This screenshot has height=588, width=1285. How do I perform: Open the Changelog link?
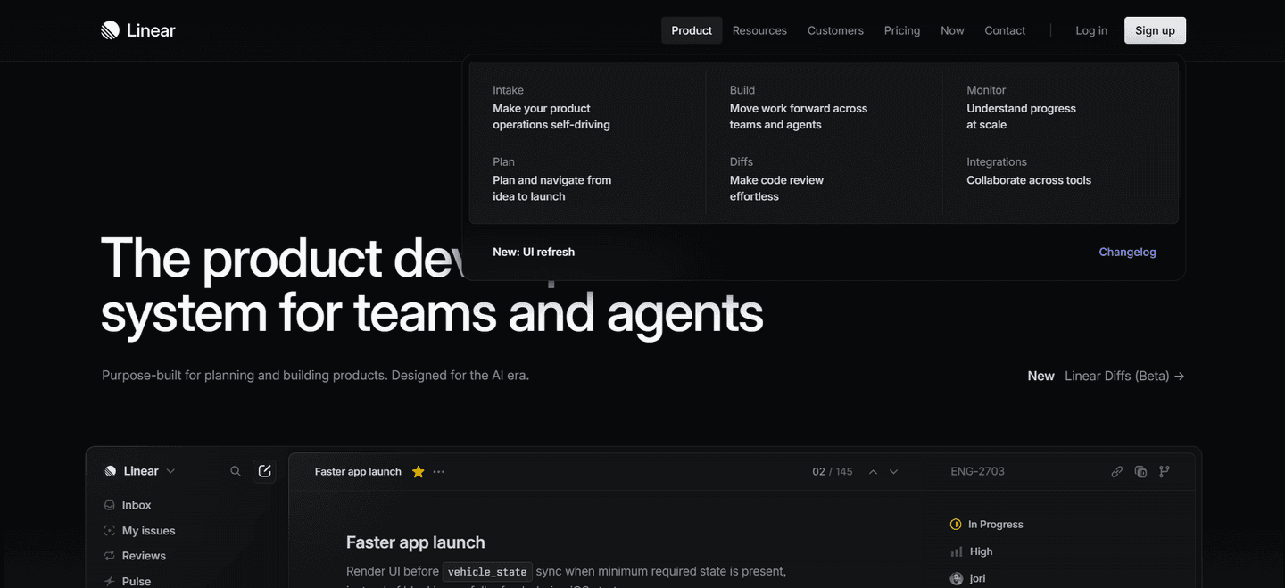[x=1127, y=252]
